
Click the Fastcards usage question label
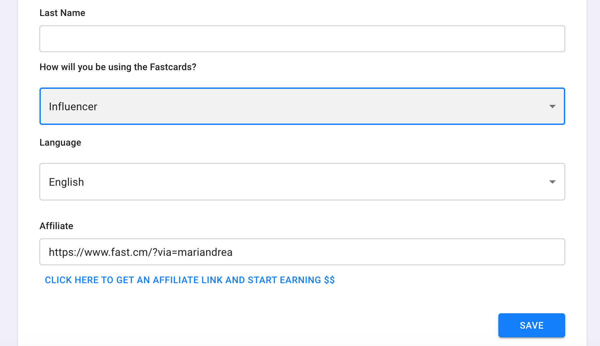118,67
